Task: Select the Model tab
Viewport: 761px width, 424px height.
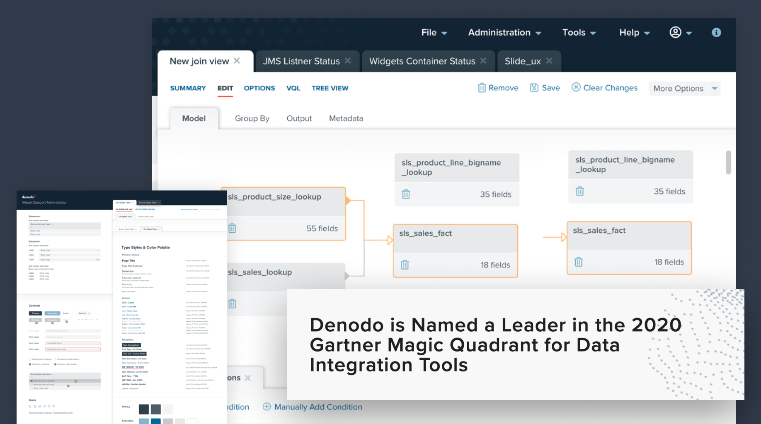Action: click(194, 118)
